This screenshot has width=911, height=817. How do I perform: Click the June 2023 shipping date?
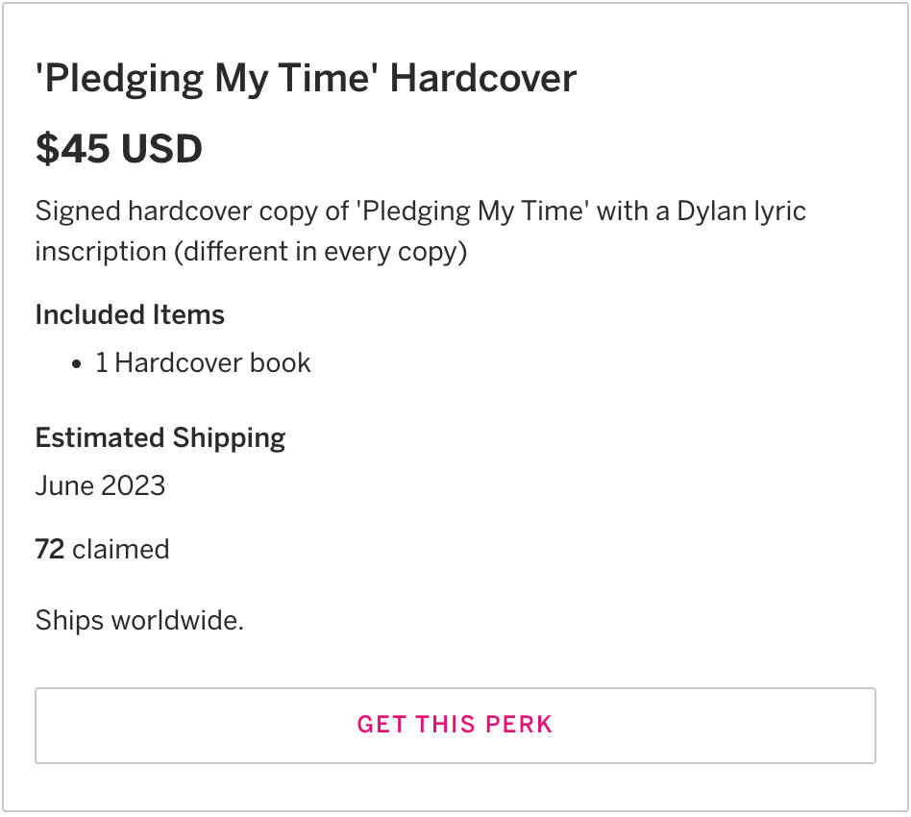pyautogui.click(x=100, y=485)
